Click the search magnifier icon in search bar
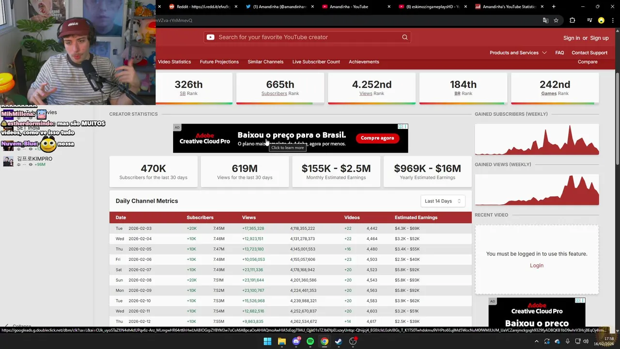 [405, 37]
